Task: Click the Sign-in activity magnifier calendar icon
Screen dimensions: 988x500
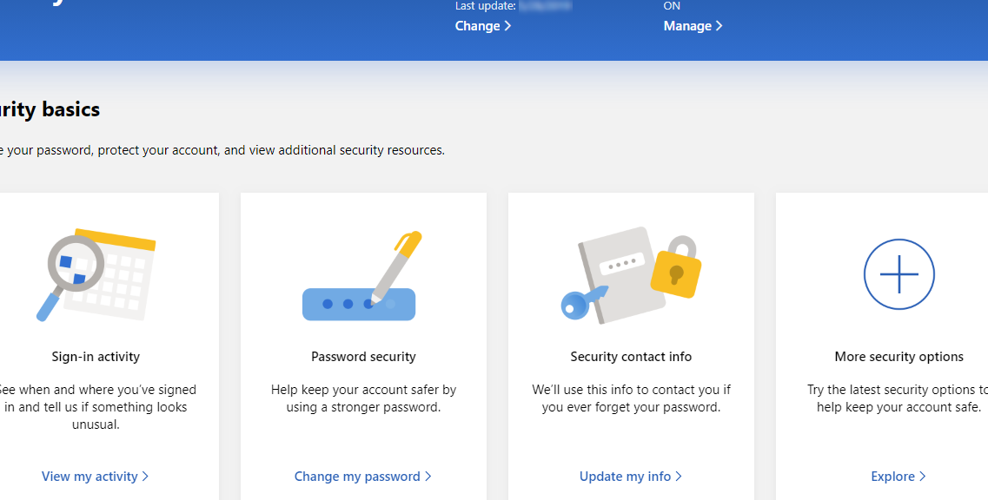Action: point(96,274)
